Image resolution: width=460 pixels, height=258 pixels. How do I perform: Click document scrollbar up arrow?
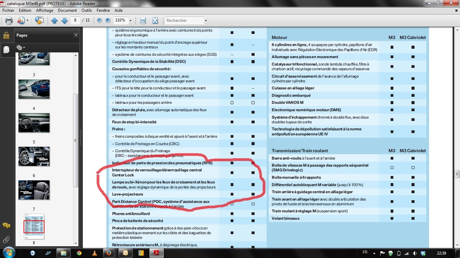(457, 29)
